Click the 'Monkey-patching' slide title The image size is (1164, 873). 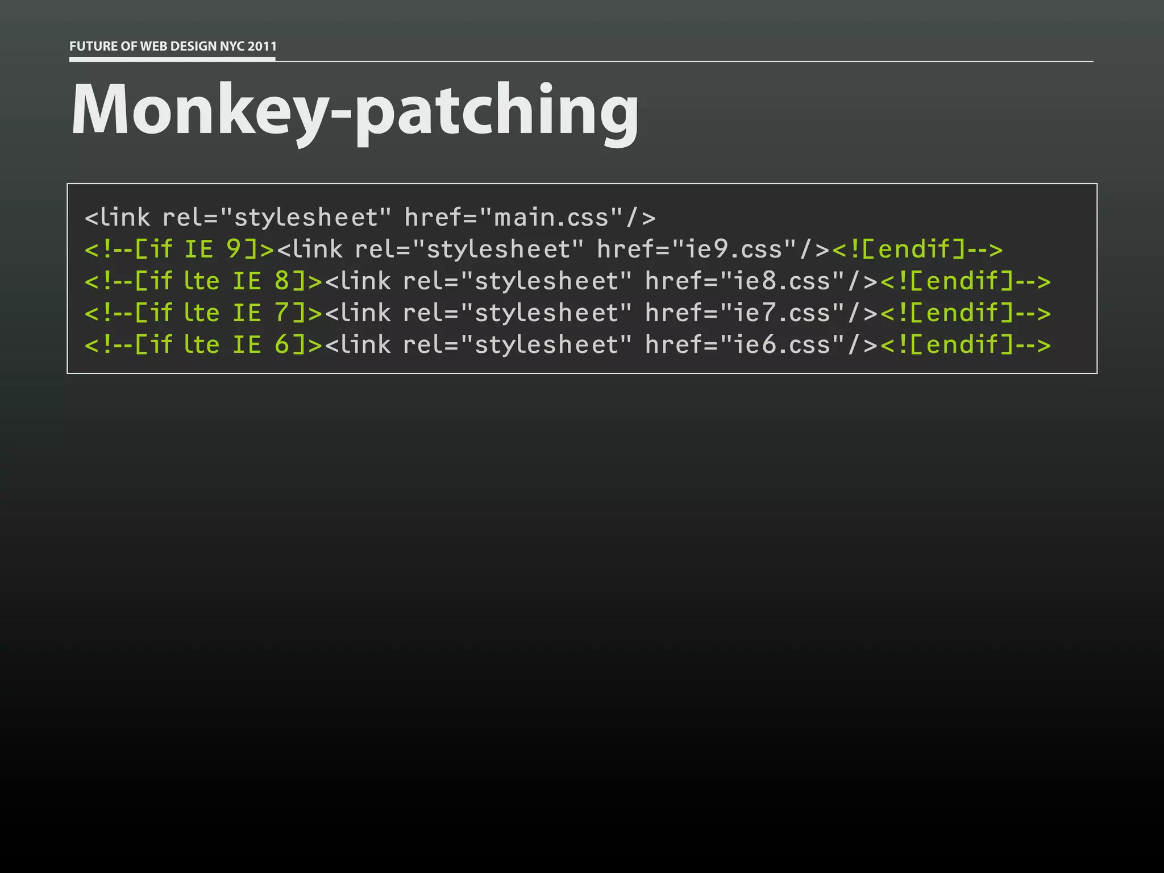click(x=355, y=109)
